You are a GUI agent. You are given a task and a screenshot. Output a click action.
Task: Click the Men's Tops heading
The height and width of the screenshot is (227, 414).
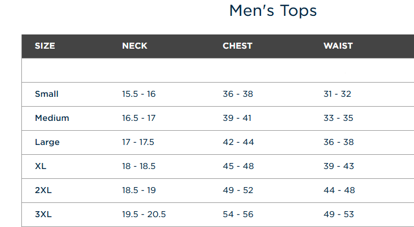point(273,11)
